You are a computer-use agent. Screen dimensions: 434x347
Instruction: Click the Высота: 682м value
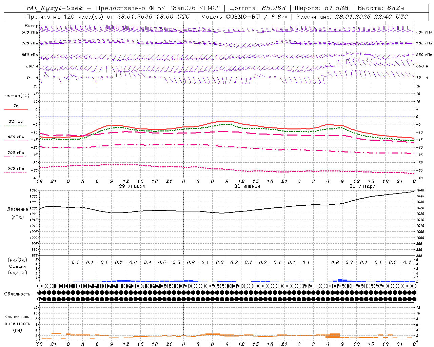(381, 8)
